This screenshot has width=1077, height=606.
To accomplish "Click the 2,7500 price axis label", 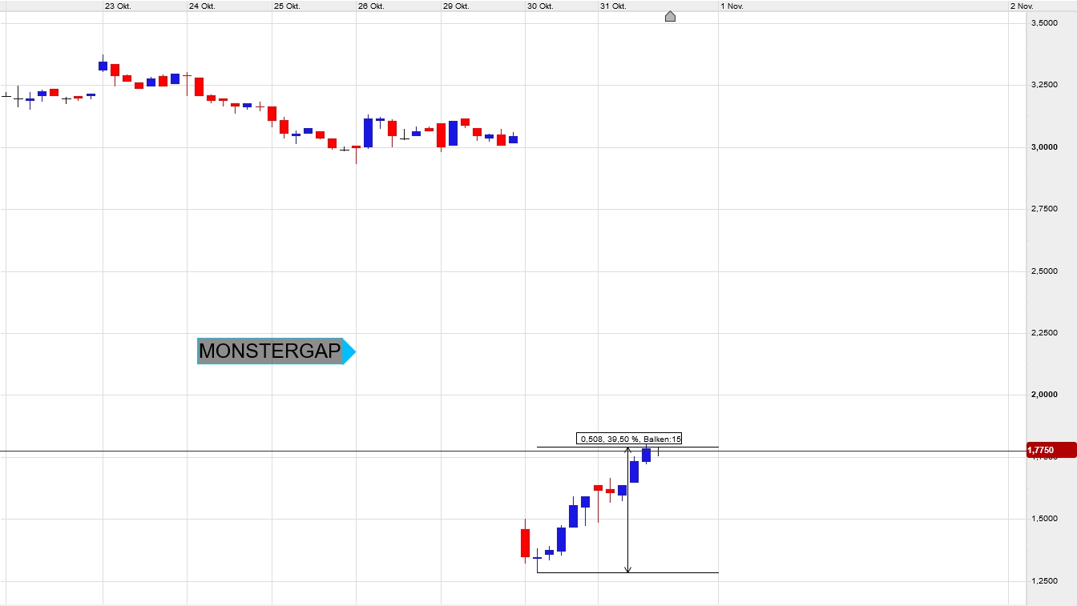I will (x=1044, y=209).
